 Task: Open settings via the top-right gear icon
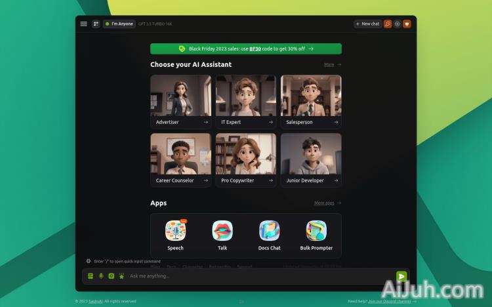(397, 24)
